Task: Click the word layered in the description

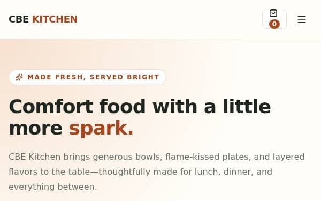Action: click(x=289, y=157)
